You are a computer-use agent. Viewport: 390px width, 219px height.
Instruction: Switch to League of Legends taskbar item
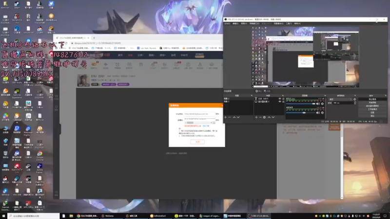tap(210, 216)
